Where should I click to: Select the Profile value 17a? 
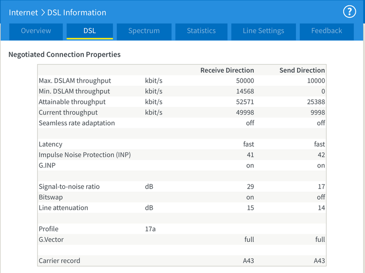click(x=150, y=229)
